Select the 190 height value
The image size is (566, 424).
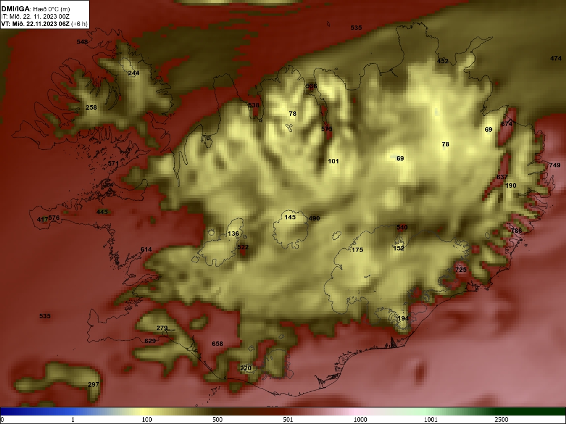pyautogui.click(x=511, y=185)
